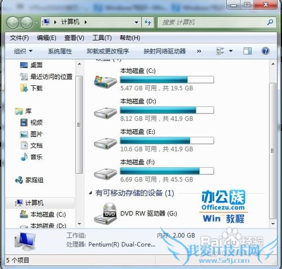The image size is (282, 269).
Task: Click the text 10.6 GB 可用，共 41.9 GB
Action: pos(157,149)
